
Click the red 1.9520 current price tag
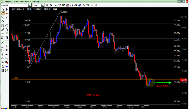(184, 80)
